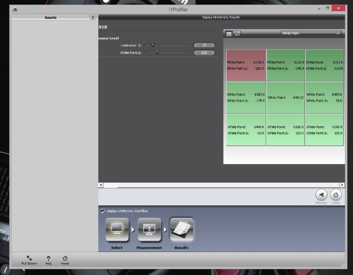This screenshot has width=353, height=275.
Task: Open Help from the bottom bar
Action: click(x=48, y=260)
